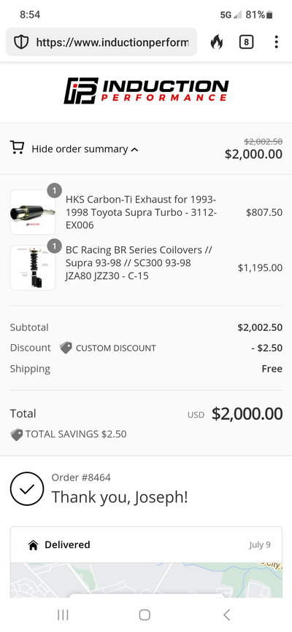
Task: Open the BC Racing Coilovers thumbnail
Action: (33, 268)
